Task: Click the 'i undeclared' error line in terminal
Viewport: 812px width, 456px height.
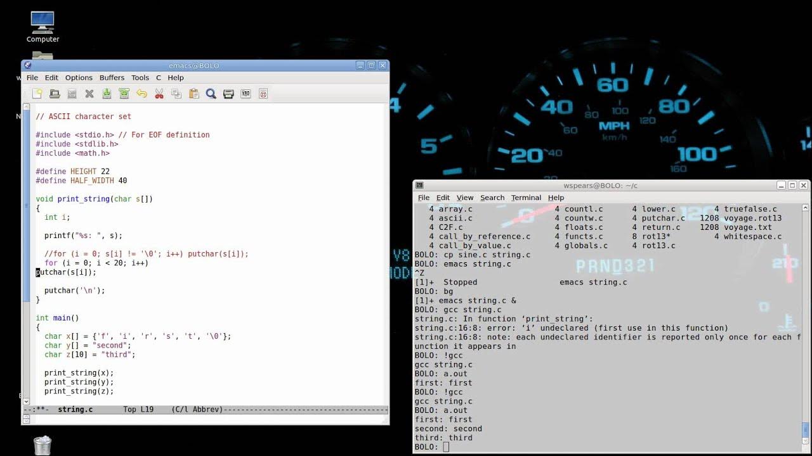Action: coord(572,328)
